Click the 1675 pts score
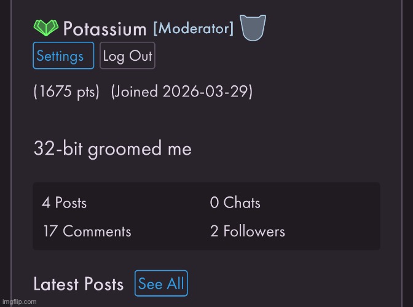Image resolution: width=413 pixels, height=307 pixels. tap(66, 92)
